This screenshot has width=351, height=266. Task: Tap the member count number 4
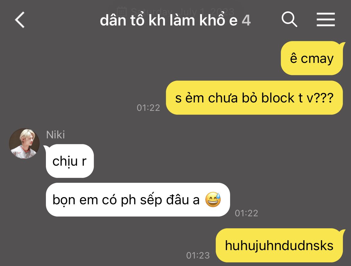[246, 20]
